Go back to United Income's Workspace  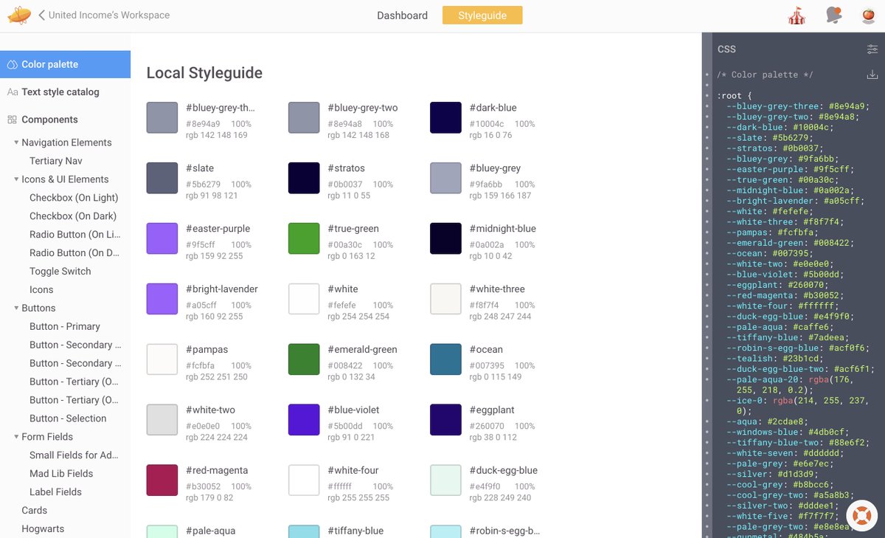click(105, 15)
